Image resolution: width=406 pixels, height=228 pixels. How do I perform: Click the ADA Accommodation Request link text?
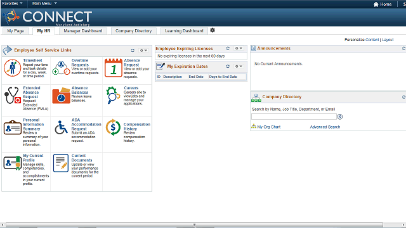click(x=86, y=124)
